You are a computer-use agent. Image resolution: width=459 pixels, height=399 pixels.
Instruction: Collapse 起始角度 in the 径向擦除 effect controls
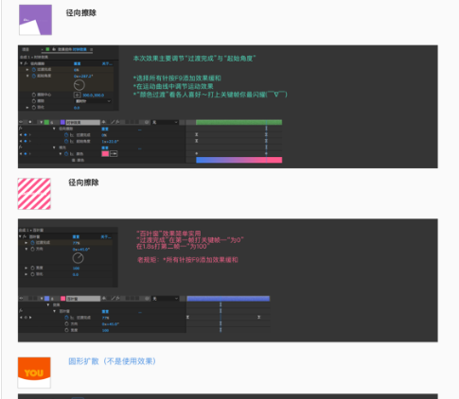tap(27, 76)
